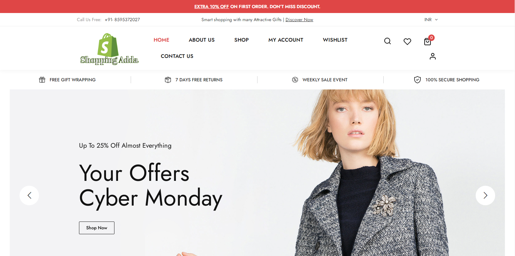Open the Shop menu item

(241, 40)
